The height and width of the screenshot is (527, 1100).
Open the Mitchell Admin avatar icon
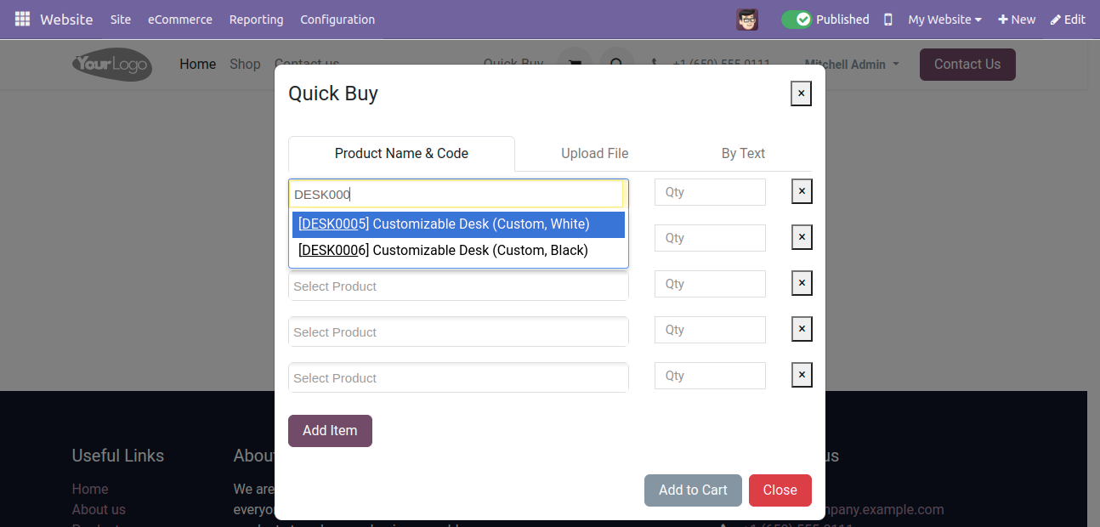[x=747, y=20]
